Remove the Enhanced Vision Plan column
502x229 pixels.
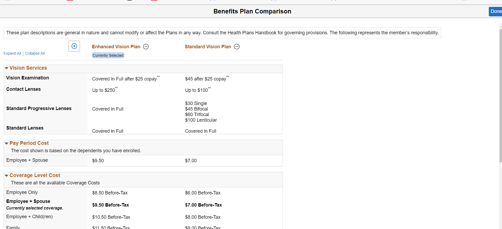coord(146,47)
